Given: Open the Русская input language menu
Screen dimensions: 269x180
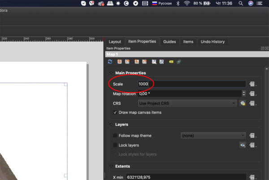Looking at the screenshot, I should 162,3.
